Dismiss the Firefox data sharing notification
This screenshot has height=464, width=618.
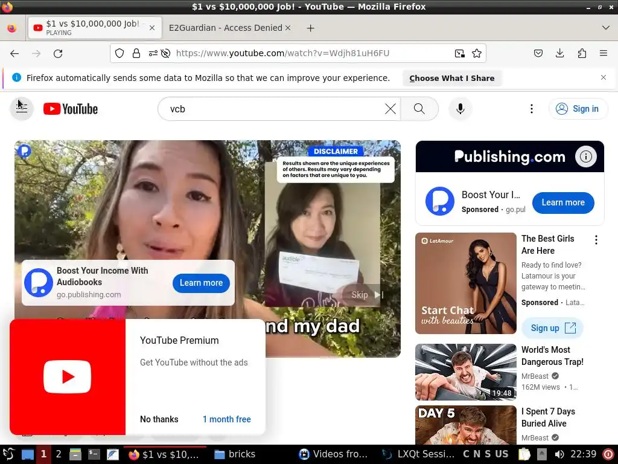point(604,77)
